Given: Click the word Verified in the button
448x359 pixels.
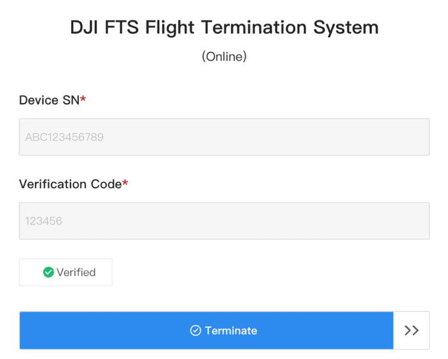Looking at the screenshot, I should (x=76, y=273).
